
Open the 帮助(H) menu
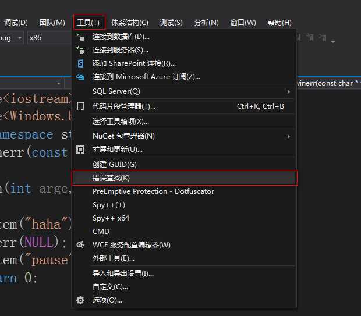click(279, 22)
